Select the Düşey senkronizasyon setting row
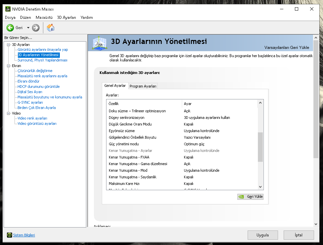 click(x=126, y=118)
